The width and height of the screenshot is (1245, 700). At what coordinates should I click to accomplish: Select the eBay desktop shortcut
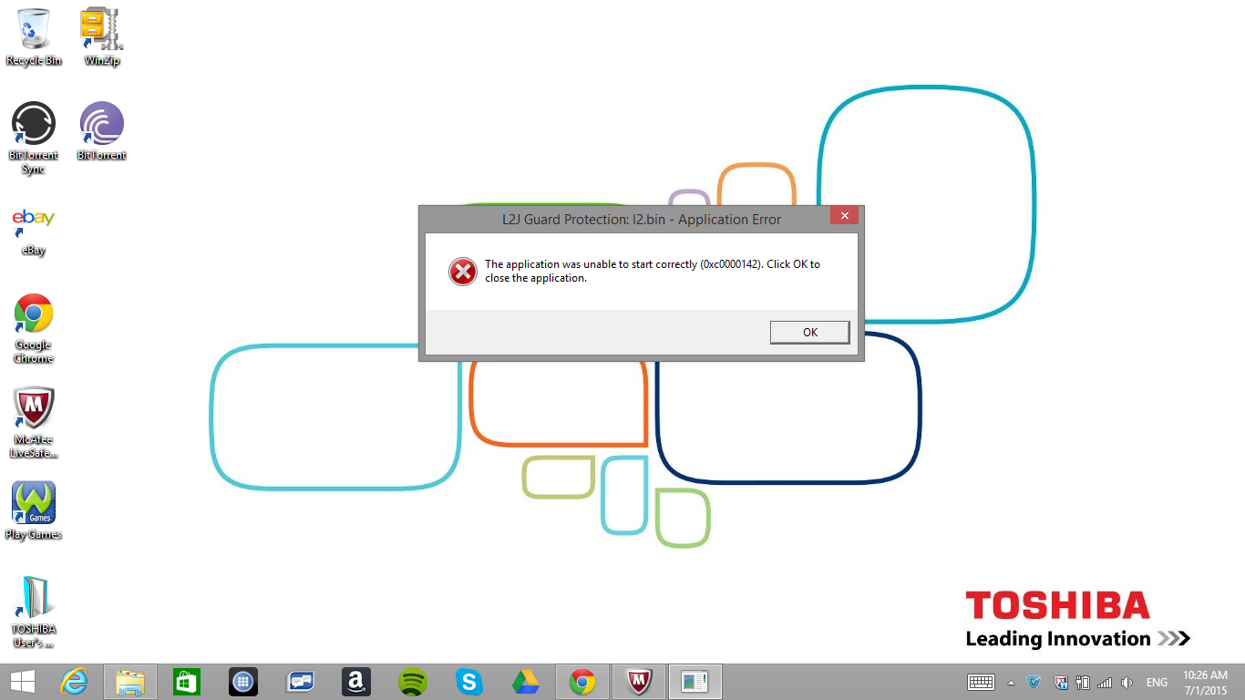coord(34,232)
